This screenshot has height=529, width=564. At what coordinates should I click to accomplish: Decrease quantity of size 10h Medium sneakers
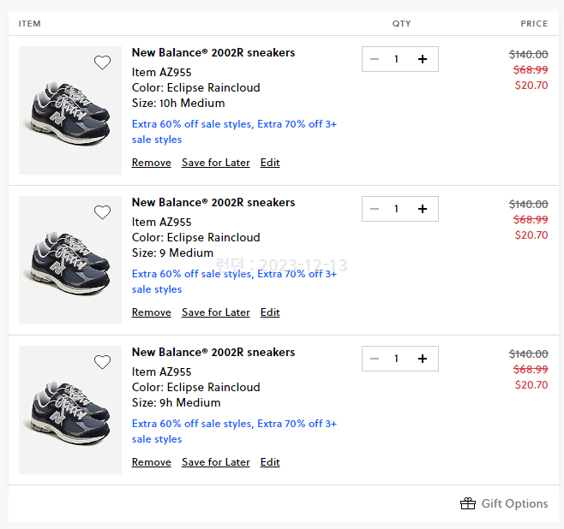click(x=375, y=59)
